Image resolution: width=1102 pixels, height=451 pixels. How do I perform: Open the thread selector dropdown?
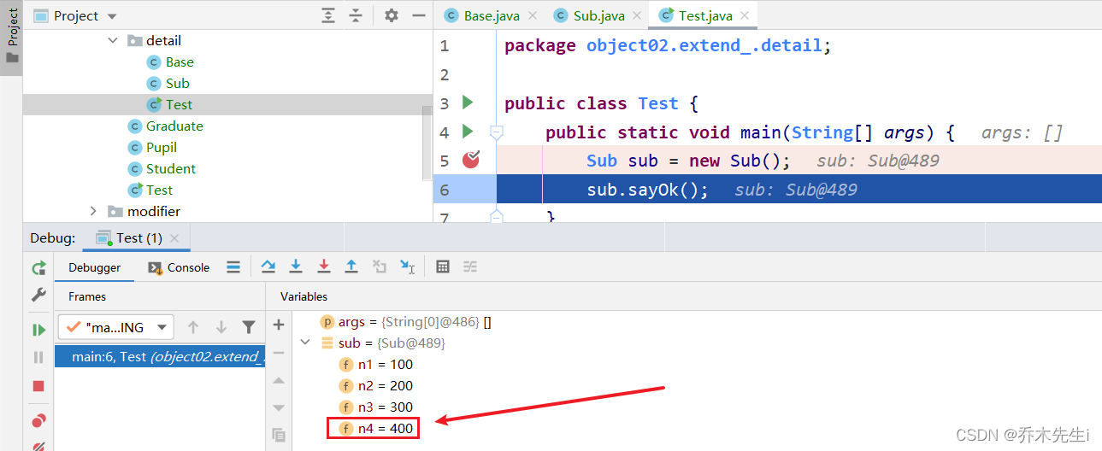pos(116,327)
